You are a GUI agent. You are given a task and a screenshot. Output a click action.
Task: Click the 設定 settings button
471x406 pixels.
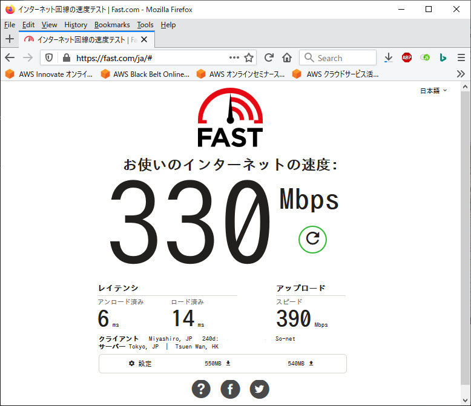pos(140,364)
